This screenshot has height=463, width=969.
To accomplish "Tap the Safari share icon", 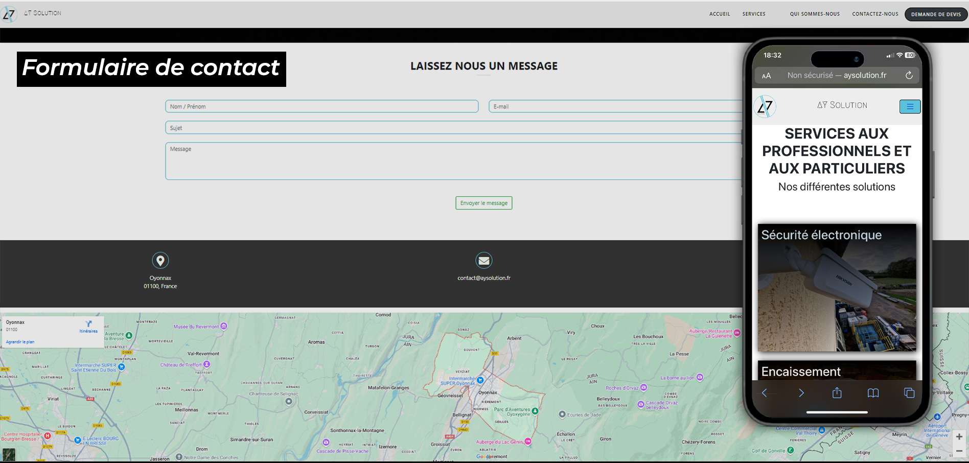I will click(x=837, y=392).
